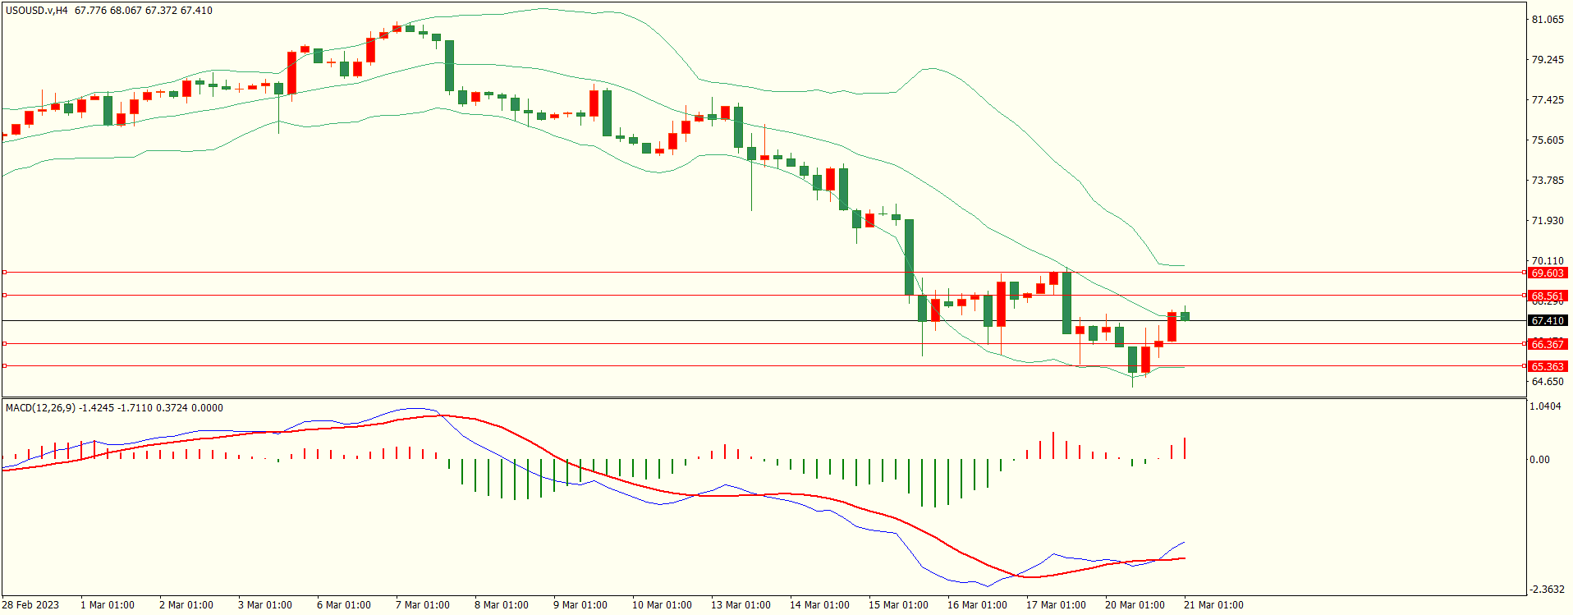
Task: Click the 79.245 price scale value
Action: pos(1548,60)
